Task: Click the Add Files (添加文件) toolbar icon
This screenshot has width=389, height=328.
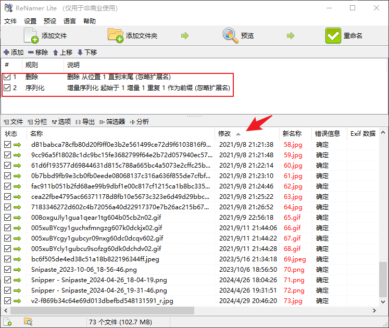Action: tap(31, 35)
